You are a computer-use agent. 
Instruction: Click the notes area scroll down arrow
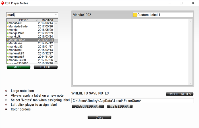[190, 83]
